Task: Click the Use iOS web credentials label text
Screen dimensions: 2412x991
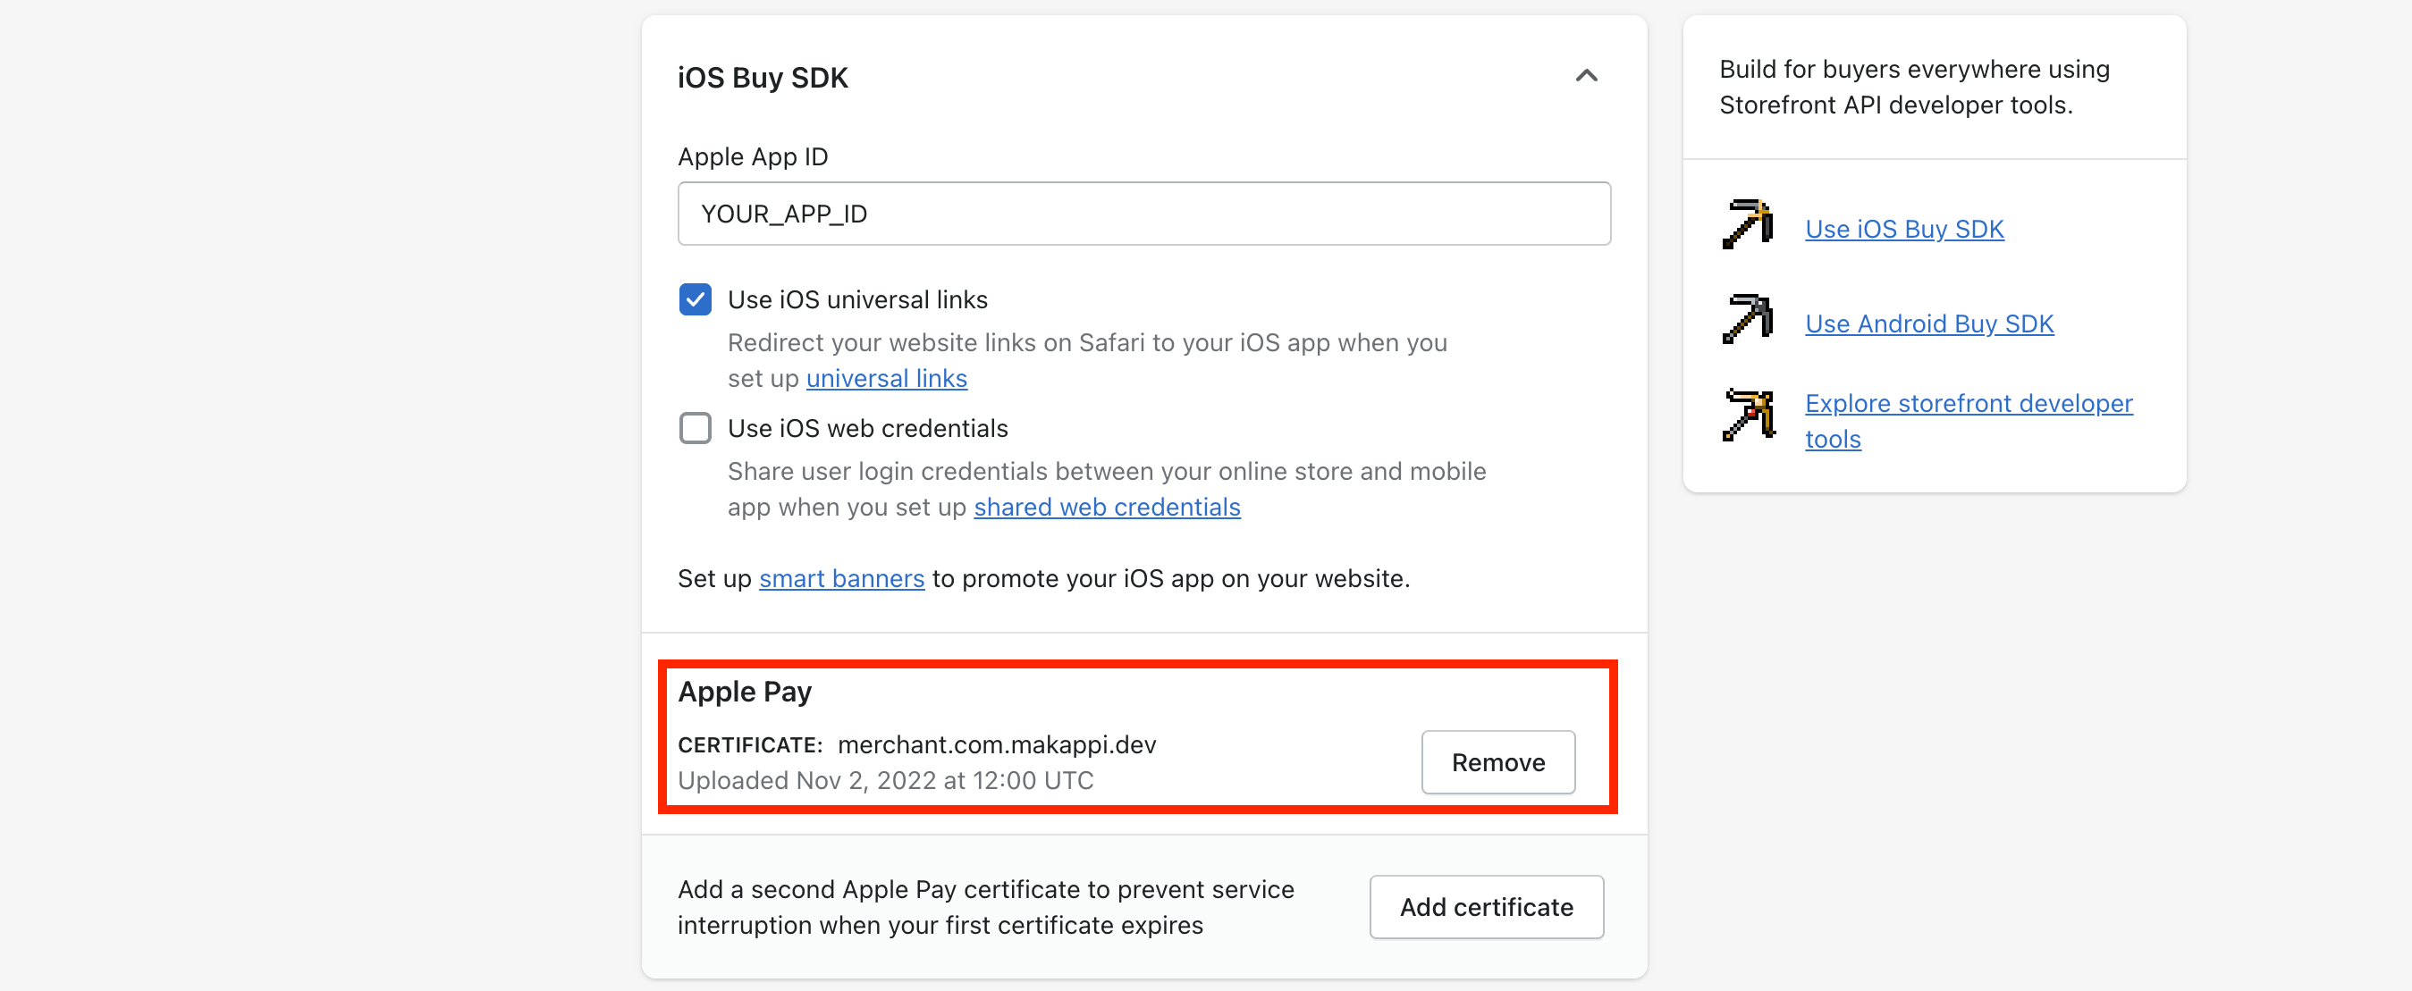Action: click(867, 428)
